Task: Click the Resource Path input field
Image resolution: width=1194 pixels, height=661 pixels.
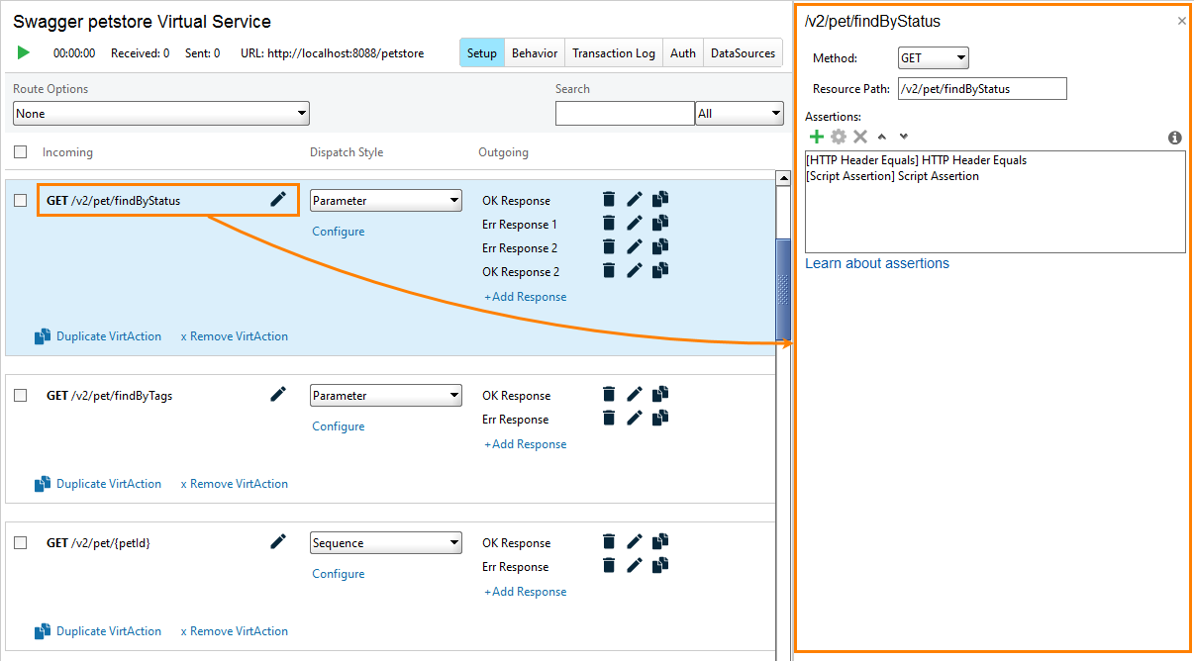Action: tap(982, 88)
